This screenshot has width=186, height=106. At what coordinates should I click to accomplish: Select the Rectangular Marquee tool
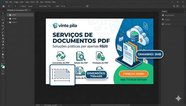[x=3, y=16]
